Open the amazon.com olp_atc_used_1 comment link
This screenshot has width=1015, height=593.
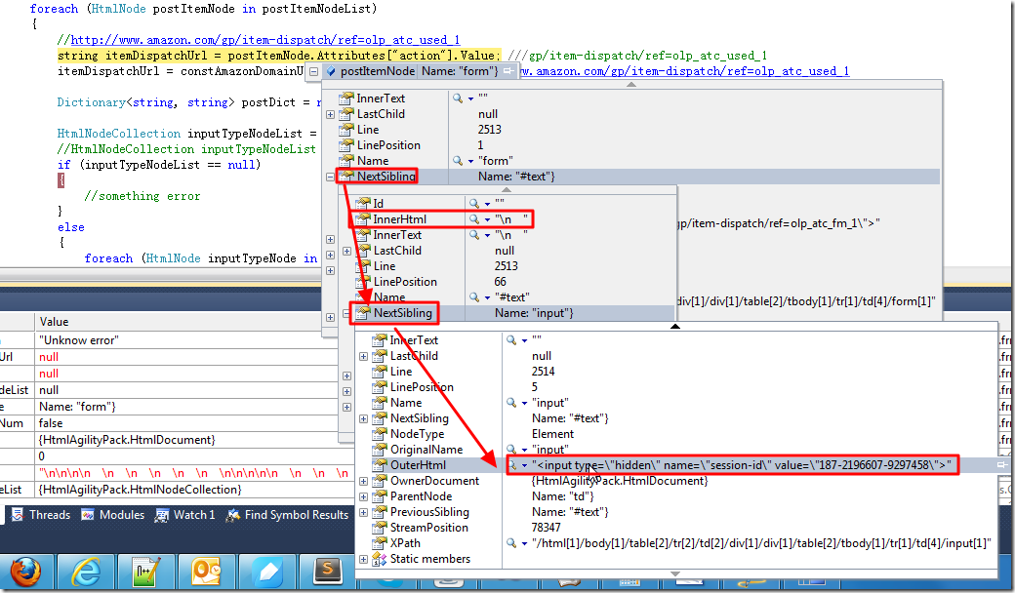point(265,40)
